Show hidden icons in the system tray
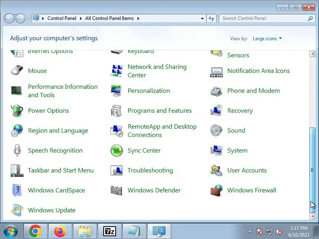This screenshot has height=239, width=319. tap(250, 231)
